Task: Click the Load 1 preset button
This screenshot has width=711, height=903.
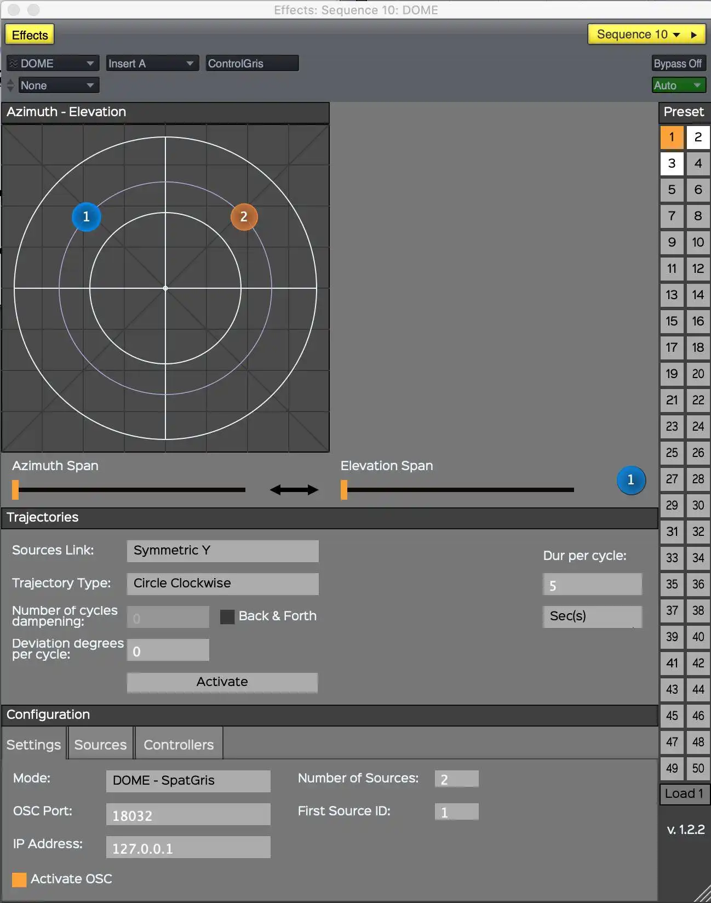Action: [684, 793]
